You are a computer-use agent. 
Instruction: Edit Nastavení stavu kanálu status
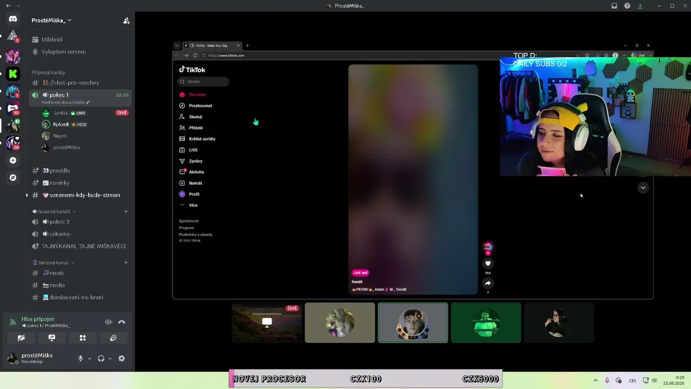[x=66, y=102]
